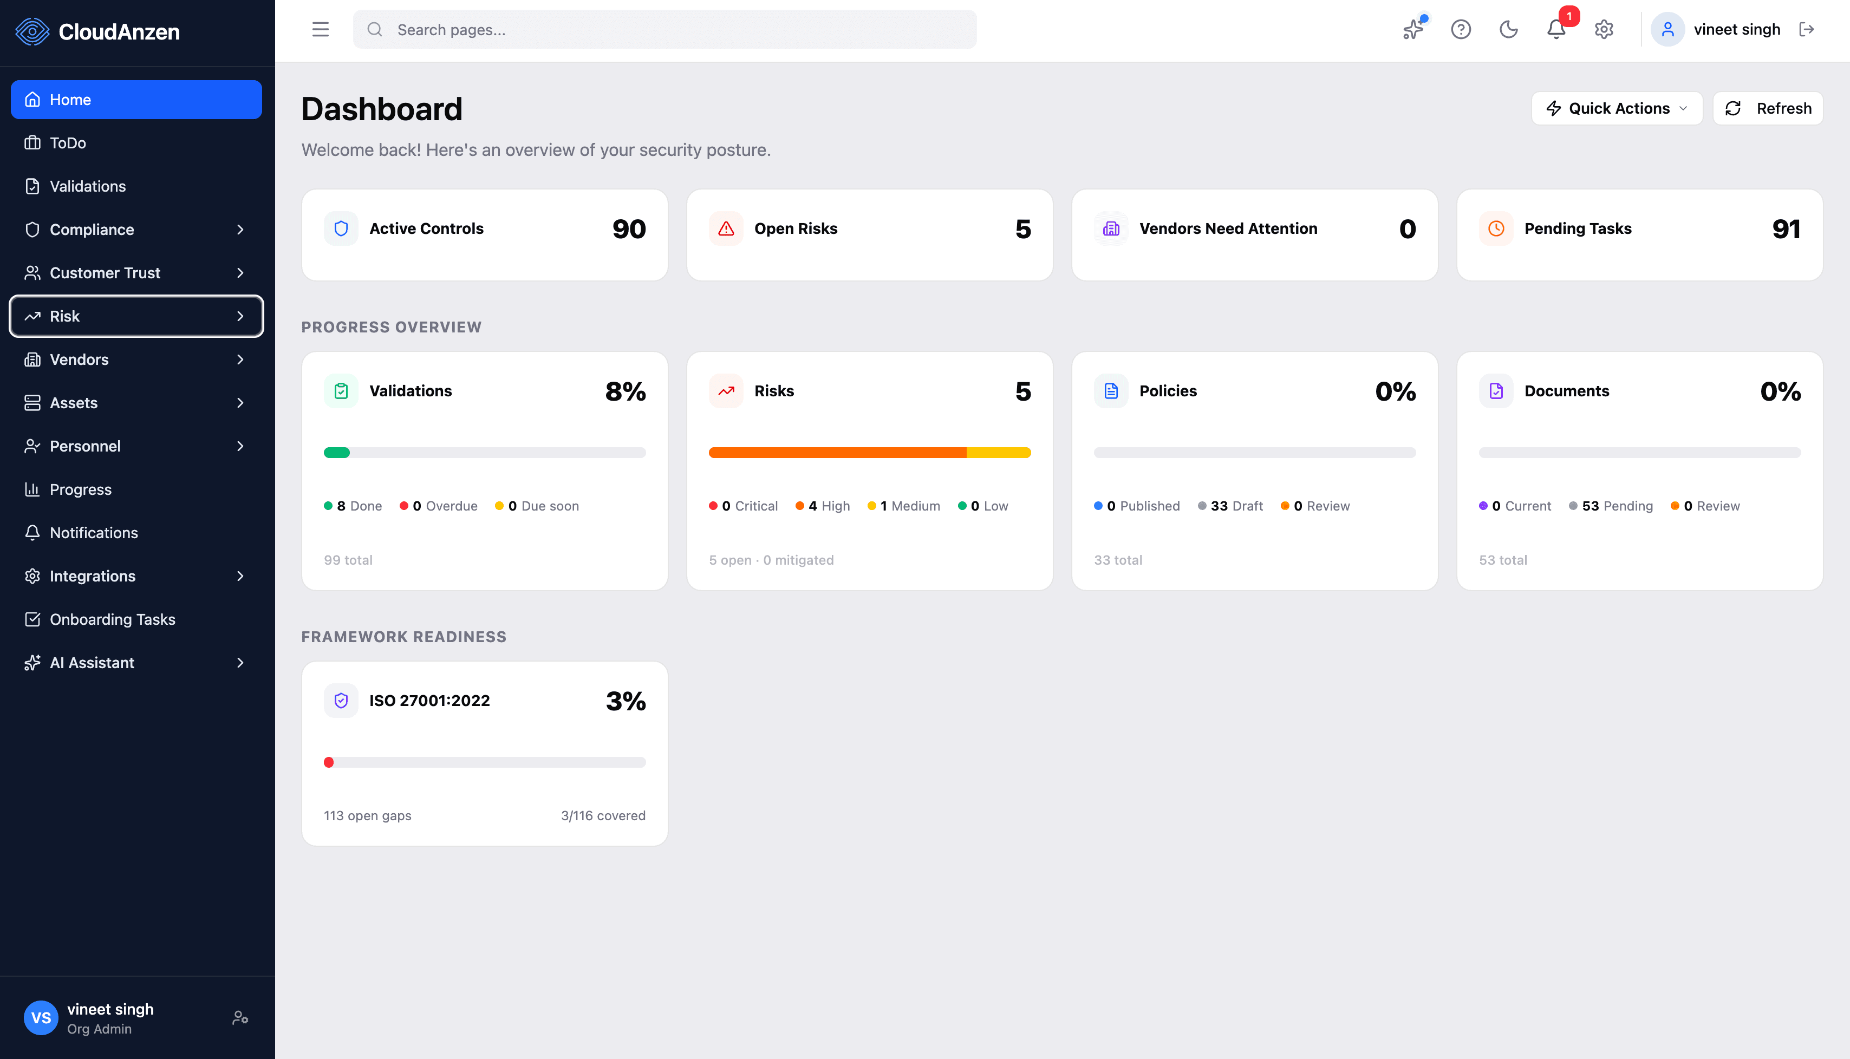Screen dimensions: 1850x1059
Task: Click the Risks orange severity bar
Action: click(x=837, y=453)
